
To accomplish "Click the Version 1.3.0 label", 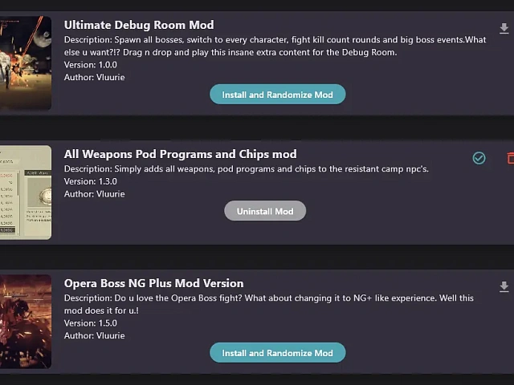I will click(x=91, y=181).
